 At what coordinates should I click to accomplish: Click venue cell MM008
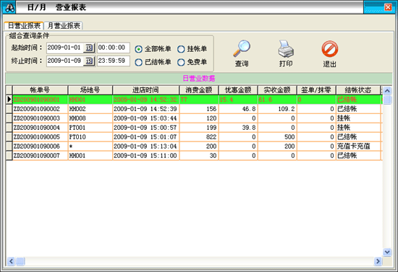click(x=90, y=118)
